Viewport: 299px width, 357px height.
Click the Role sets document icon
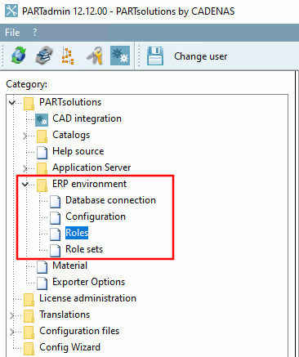coord(56,251)
